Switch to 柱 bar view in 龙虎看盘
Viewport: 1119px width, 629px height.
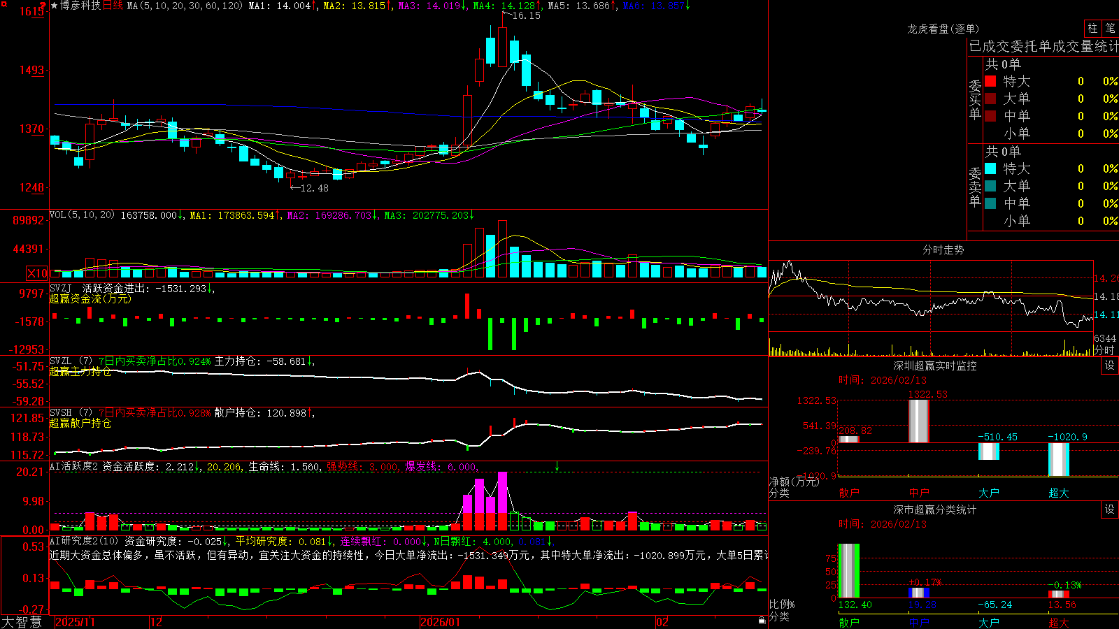[x=1092, y=28]
